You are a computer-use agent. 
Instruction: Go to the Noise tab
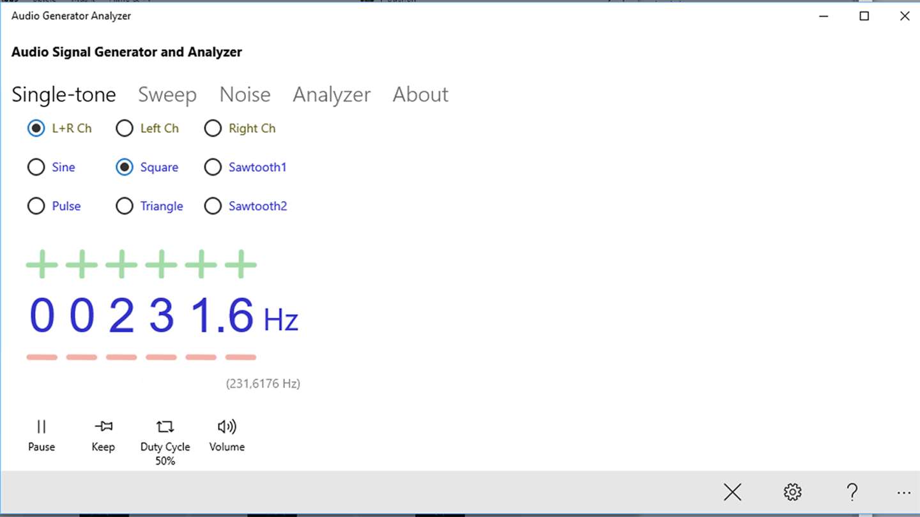[x=245, y=94]
